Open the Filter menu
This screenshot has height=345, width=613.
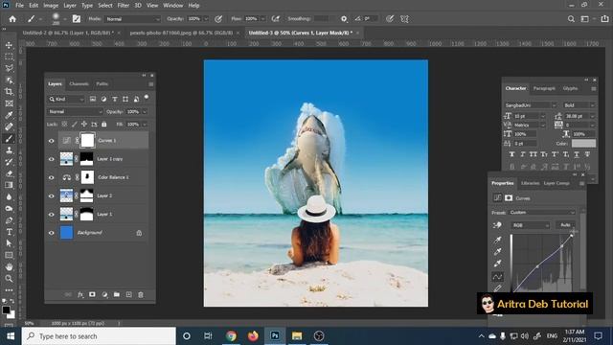[x=124, y=6]
